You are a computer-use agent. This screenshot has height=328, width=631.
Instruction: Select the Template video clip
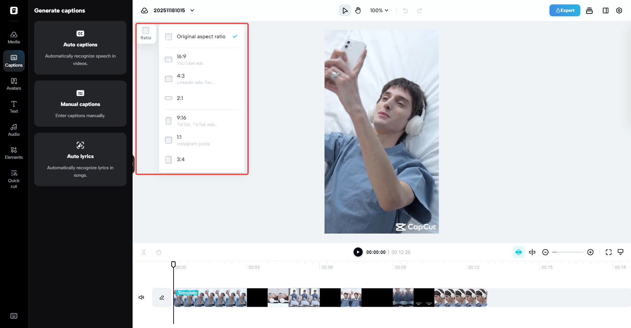coord(331,298)
